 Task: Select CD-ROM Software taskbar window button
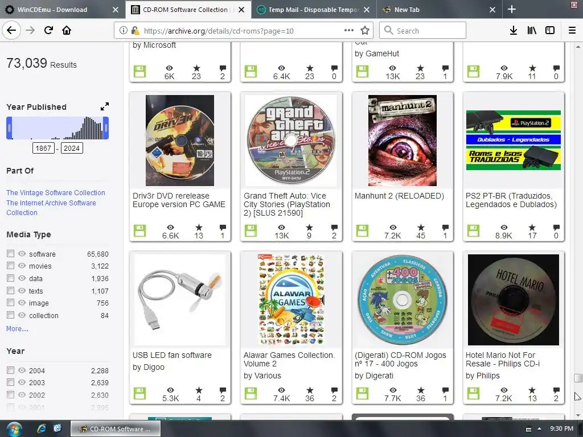click(x=116, y=429)
